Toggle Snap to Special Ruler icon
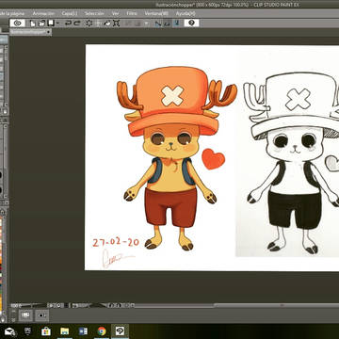The width and height of the screenshot is (339, 339). click(168, 24)
